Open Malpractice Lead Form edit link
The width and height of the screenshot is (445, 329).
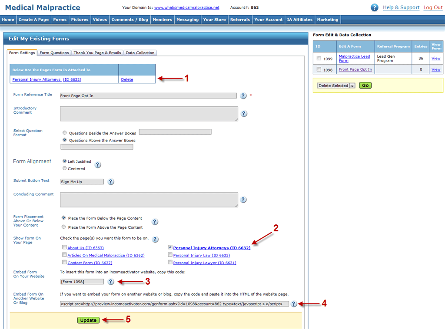pyautogui.click(x=354, y=58)
